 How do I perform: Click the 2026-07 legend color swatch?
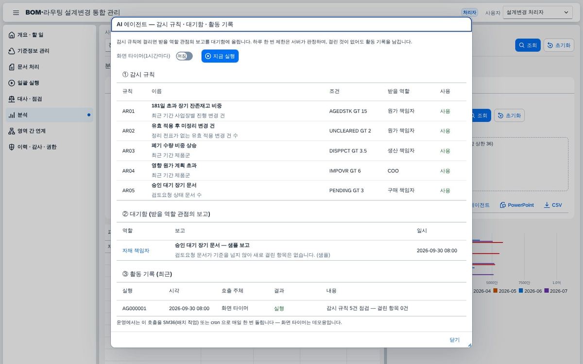547,291
